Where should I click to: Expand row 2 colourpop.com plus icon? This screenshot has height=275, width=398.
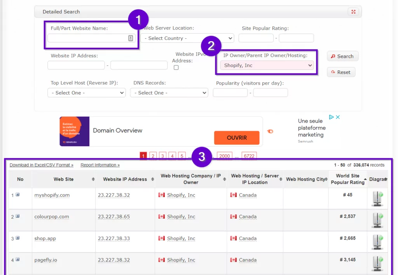17,216
